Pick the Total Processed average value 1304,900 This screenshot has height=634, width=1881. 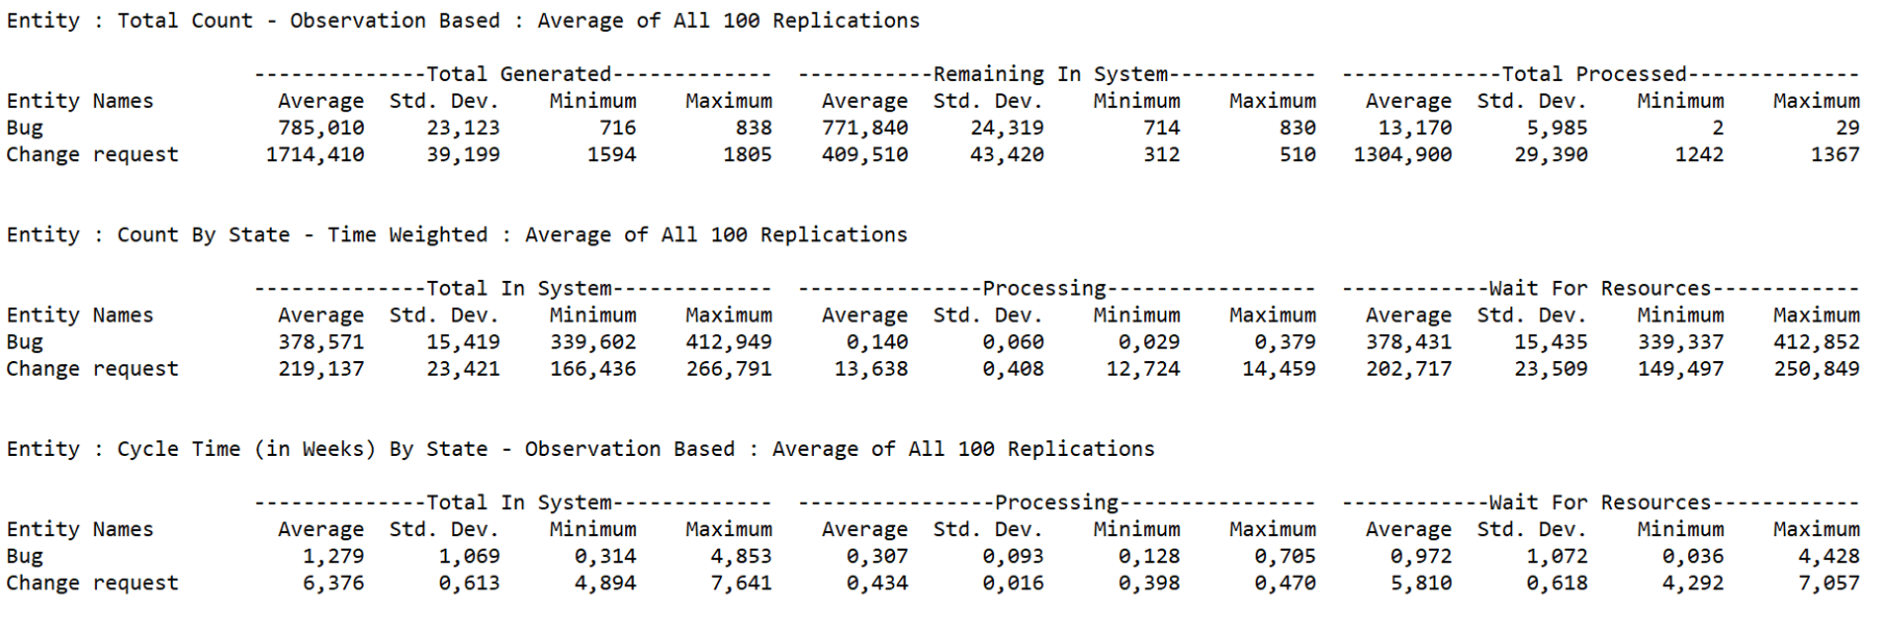pyautogui.click(x=1402, y=155)
